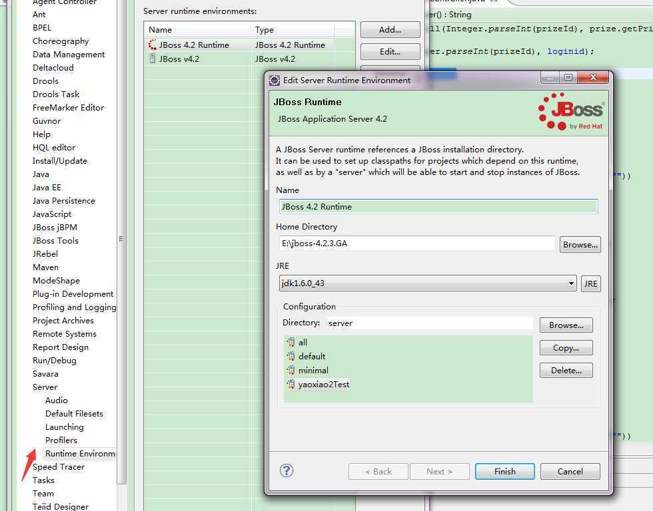Open JRebel preferences
653x511 pixels.
click(x=45, y=254)
